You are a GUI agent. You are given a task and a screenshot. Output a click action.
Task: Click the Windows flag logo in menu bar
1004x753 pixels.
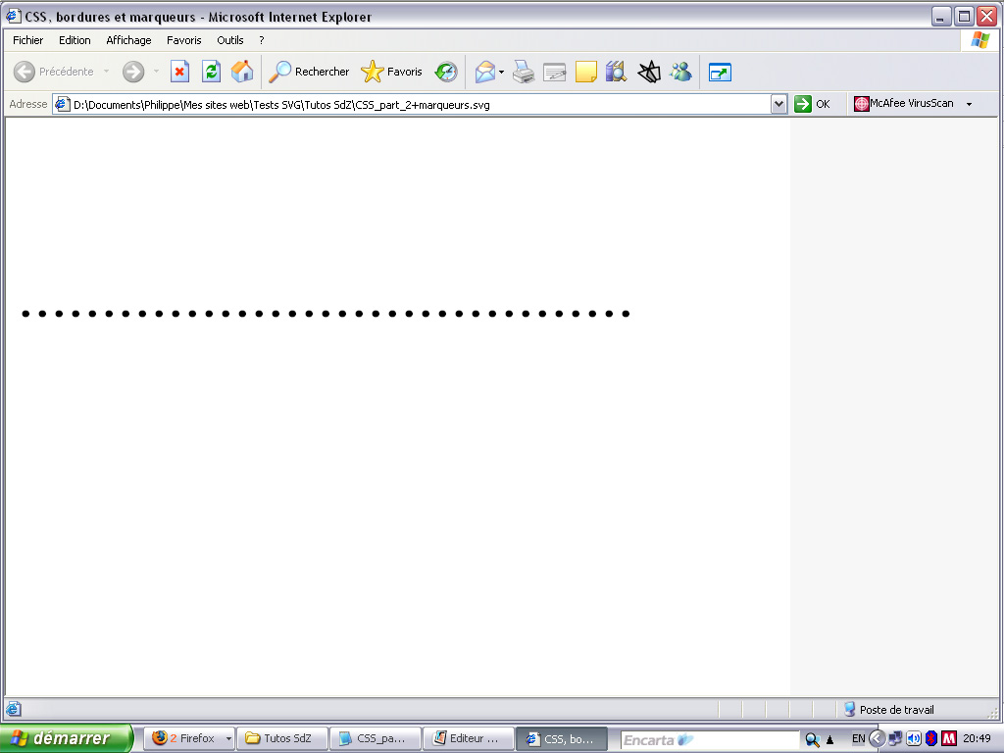(x=979, y=39)
